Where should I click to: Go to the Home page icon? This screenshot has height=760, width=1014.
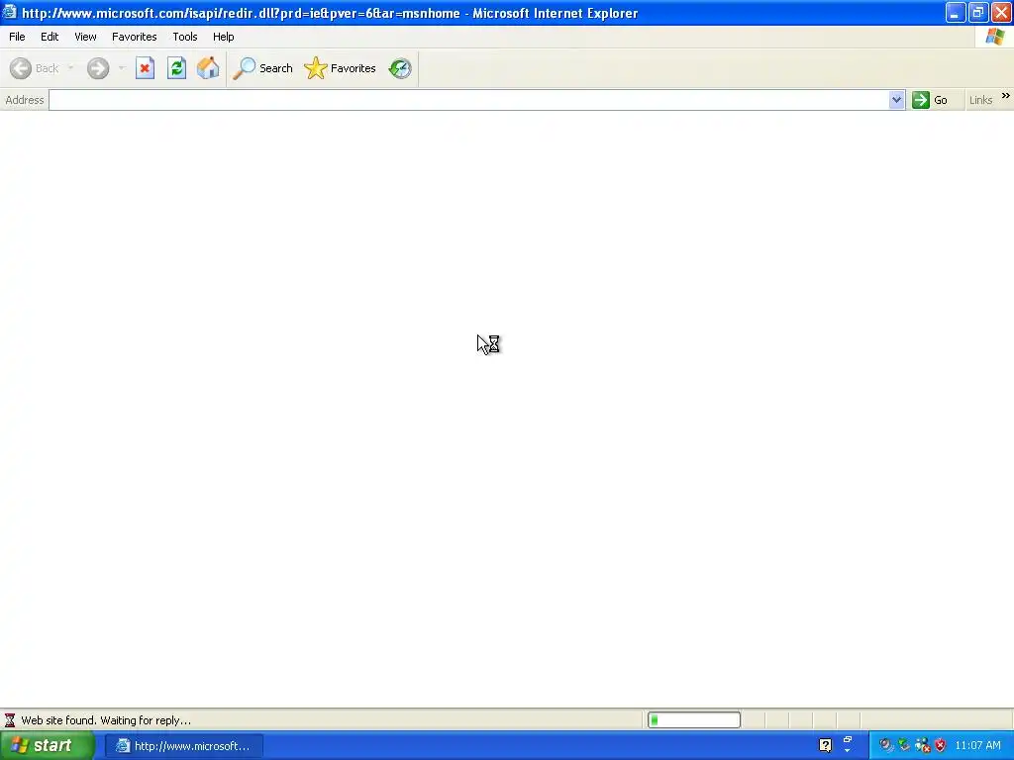[x=208, y=68]
